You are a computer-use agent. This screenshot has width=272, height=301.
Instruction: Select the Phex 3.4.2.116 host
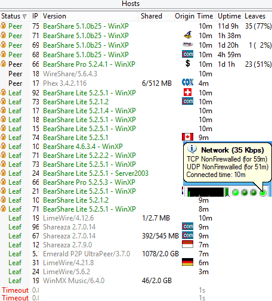click(x=136, y=83)
